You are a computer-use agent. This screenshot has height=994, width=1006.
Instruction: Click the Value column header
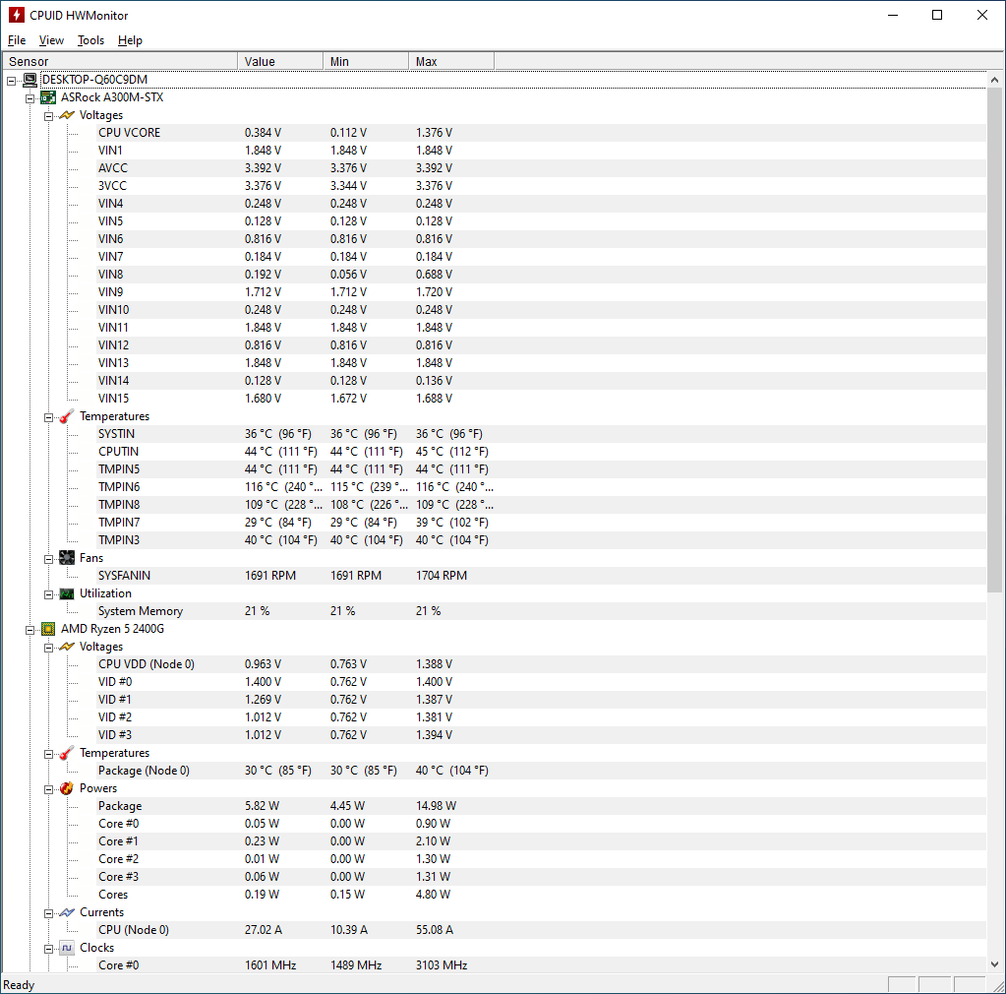click(x=280, y=61)
